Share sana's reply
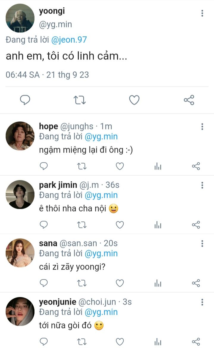 [196, 283]
